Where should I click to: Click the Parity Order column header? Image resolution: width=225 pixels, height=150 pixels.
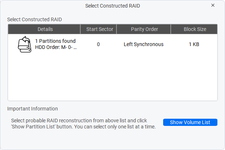click(x=144, y=29)
